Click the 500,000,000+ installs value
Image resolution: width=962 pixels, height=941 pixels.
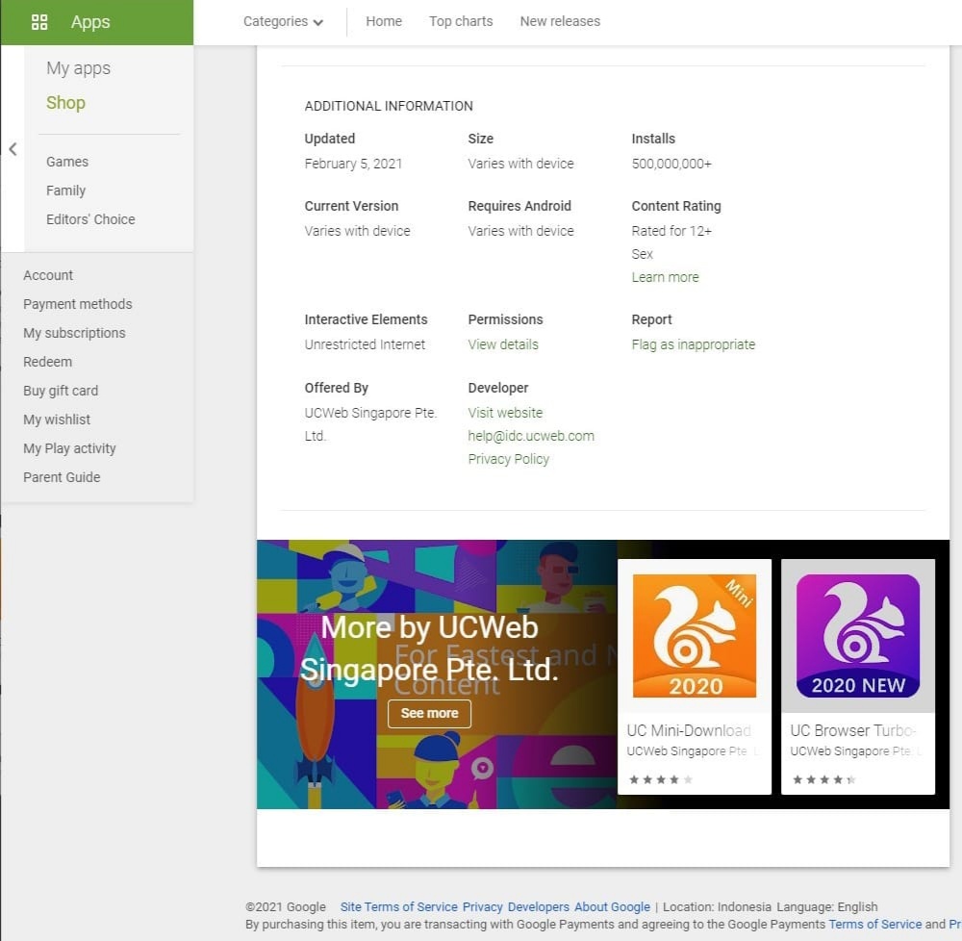[671, 164]
